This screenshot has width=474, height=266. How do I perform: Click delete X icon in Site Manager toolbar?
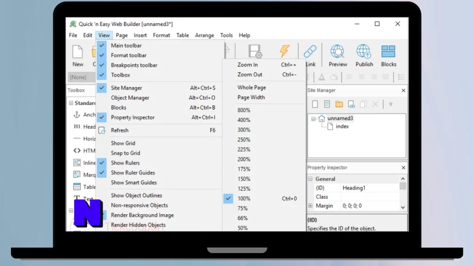pos(375,104)
